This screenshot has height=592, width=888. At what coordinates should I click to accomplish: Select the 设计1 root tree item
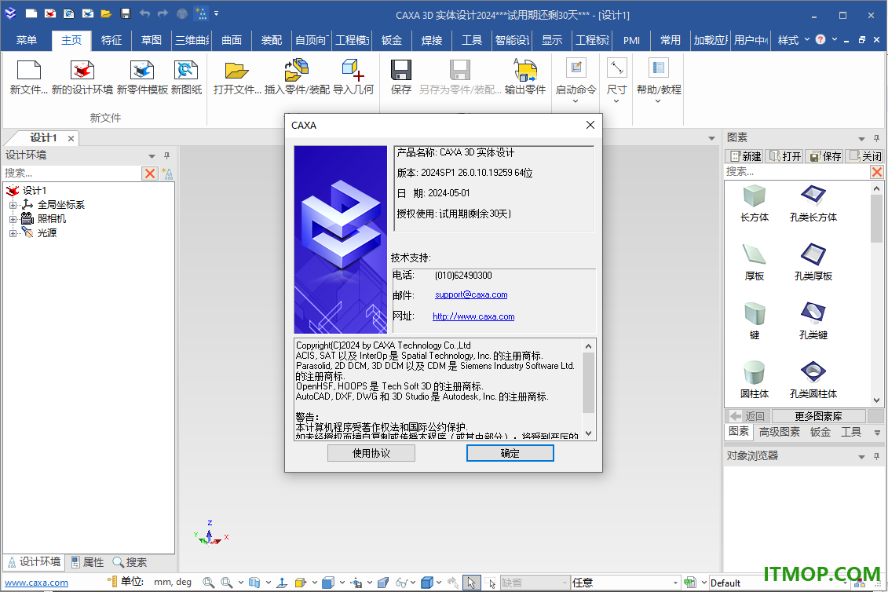[34, 190]
